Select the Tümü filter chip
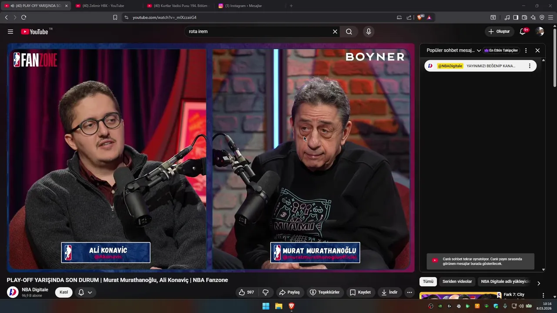Screen dimensions: 557x313 [428, 282]
